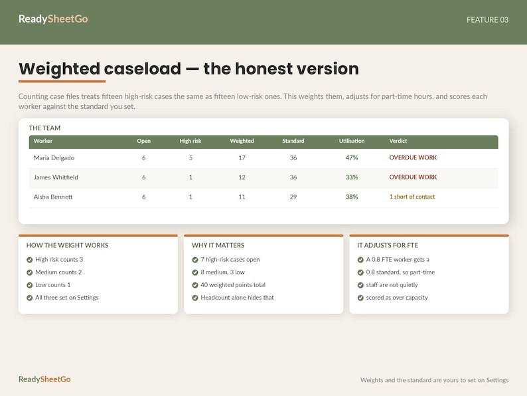The image size is (527, 396).
Task: Click the check icon beside 'High risk counts 3'
Action: (30, 260)
